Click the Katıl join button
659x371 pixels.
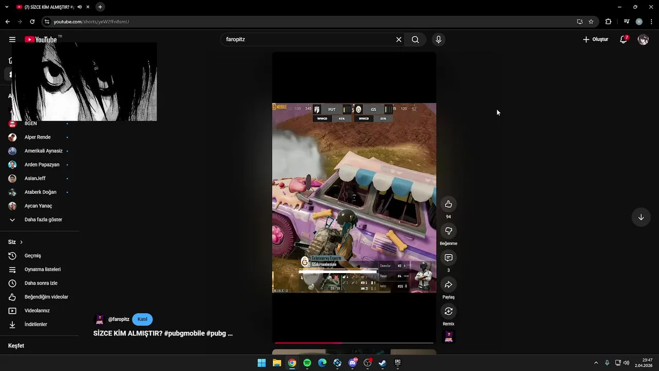pos(142,319)
